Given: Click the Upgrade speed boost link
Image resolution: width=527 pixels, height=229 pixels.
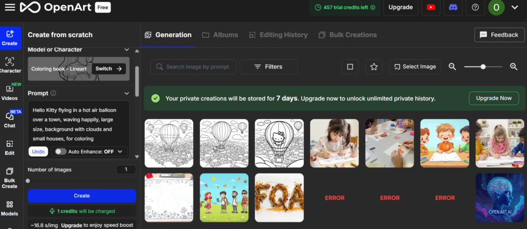Looking at the screenshot, I should coord(72,225).
